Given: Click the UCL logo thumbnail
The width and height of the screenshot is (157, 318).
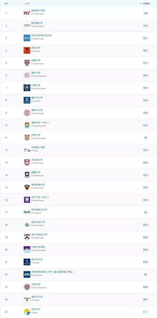Looking at the screenshot, I should (x=27, y=249).
